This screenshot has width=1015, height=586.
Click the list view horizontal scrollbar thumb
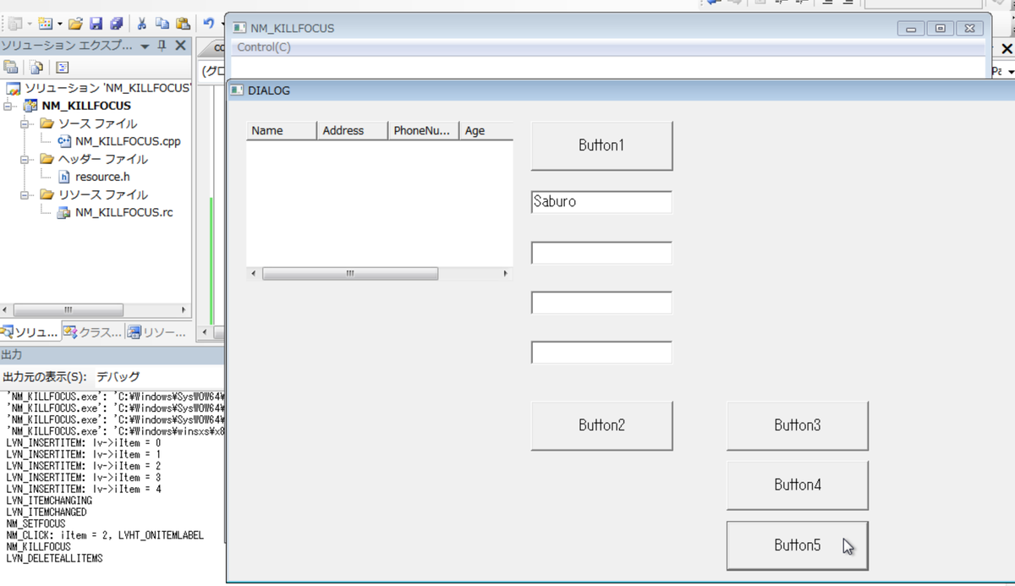pyautogui.click(x=350, y=274)
